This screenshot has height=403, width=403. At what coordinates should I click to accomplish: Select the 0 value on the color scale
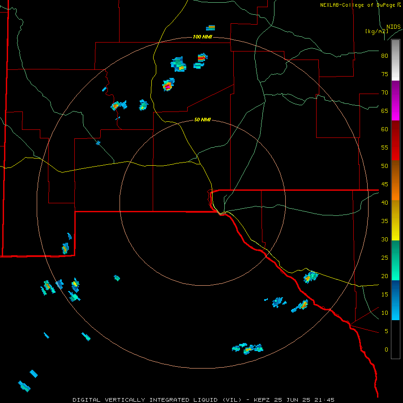coord(386,350)
